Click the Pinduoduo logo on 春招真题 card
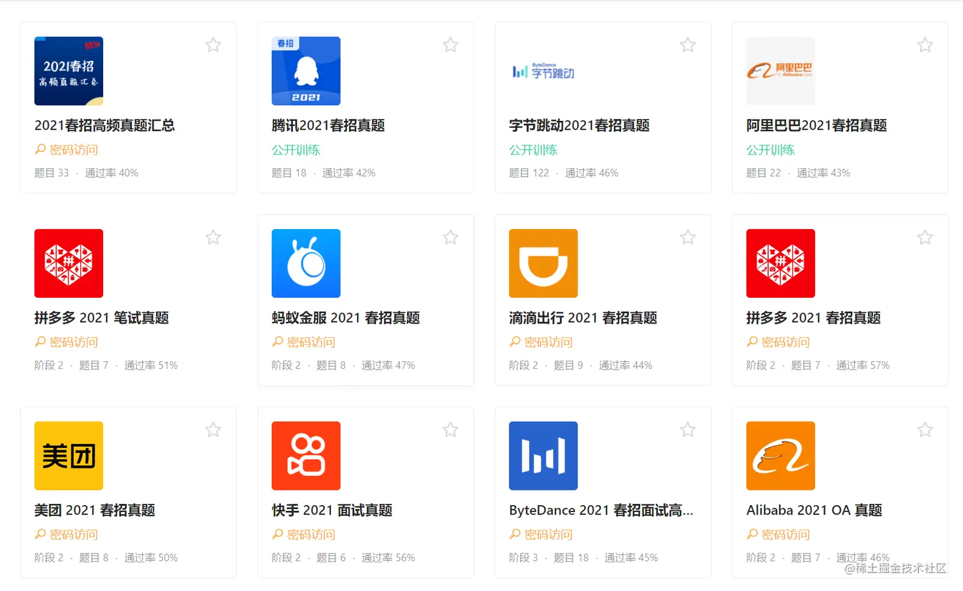This screenshot has height=591, width=963. [780, 263]
